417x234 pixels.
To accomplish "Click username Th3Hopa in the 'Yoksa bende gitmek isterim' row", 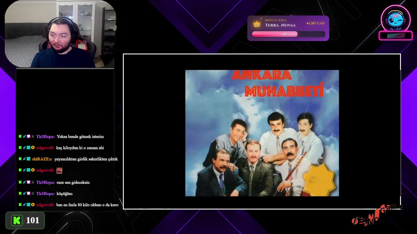I will 45,136.
